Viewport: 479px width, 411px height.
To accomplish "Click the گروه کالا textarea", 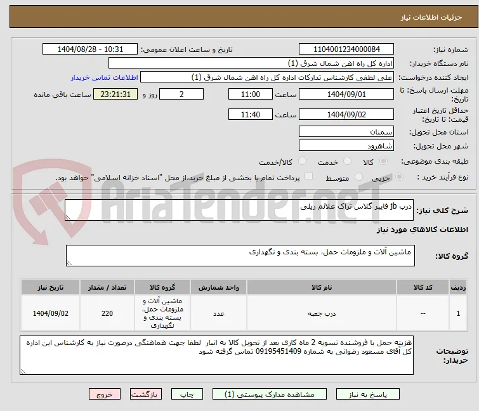I will point(240,256).
